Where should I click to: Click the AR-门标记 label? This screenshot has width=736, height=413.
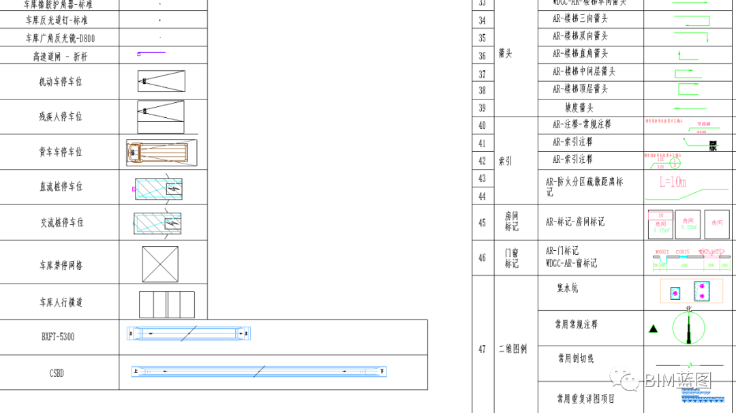562,250
